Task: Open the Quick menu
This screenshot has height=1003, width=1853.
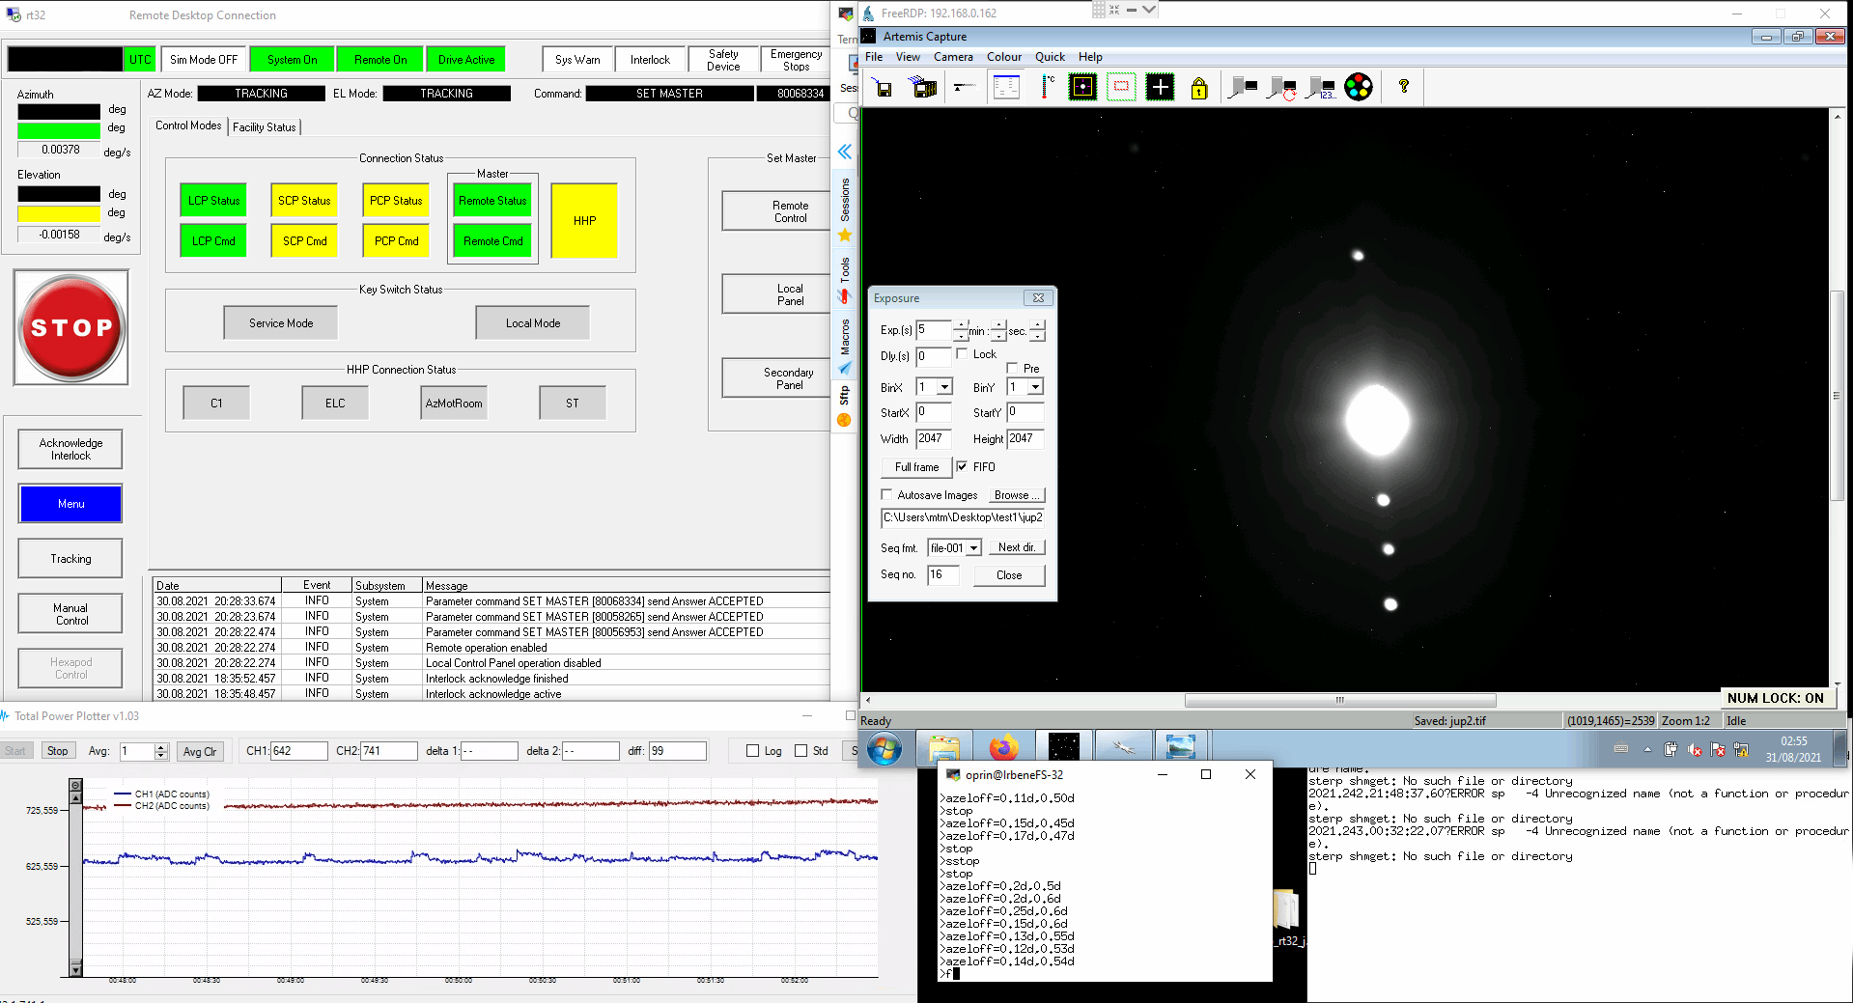Action: [1050, 57]
